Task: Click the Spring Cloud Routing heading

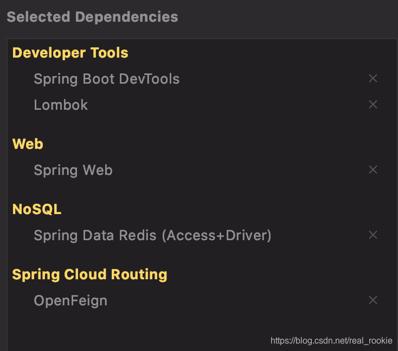Action: [x=90, y=275]
